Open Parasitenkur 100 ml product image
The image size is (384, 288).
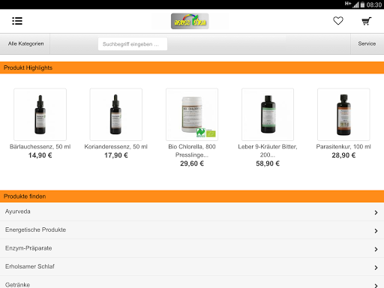pos(343,114)
